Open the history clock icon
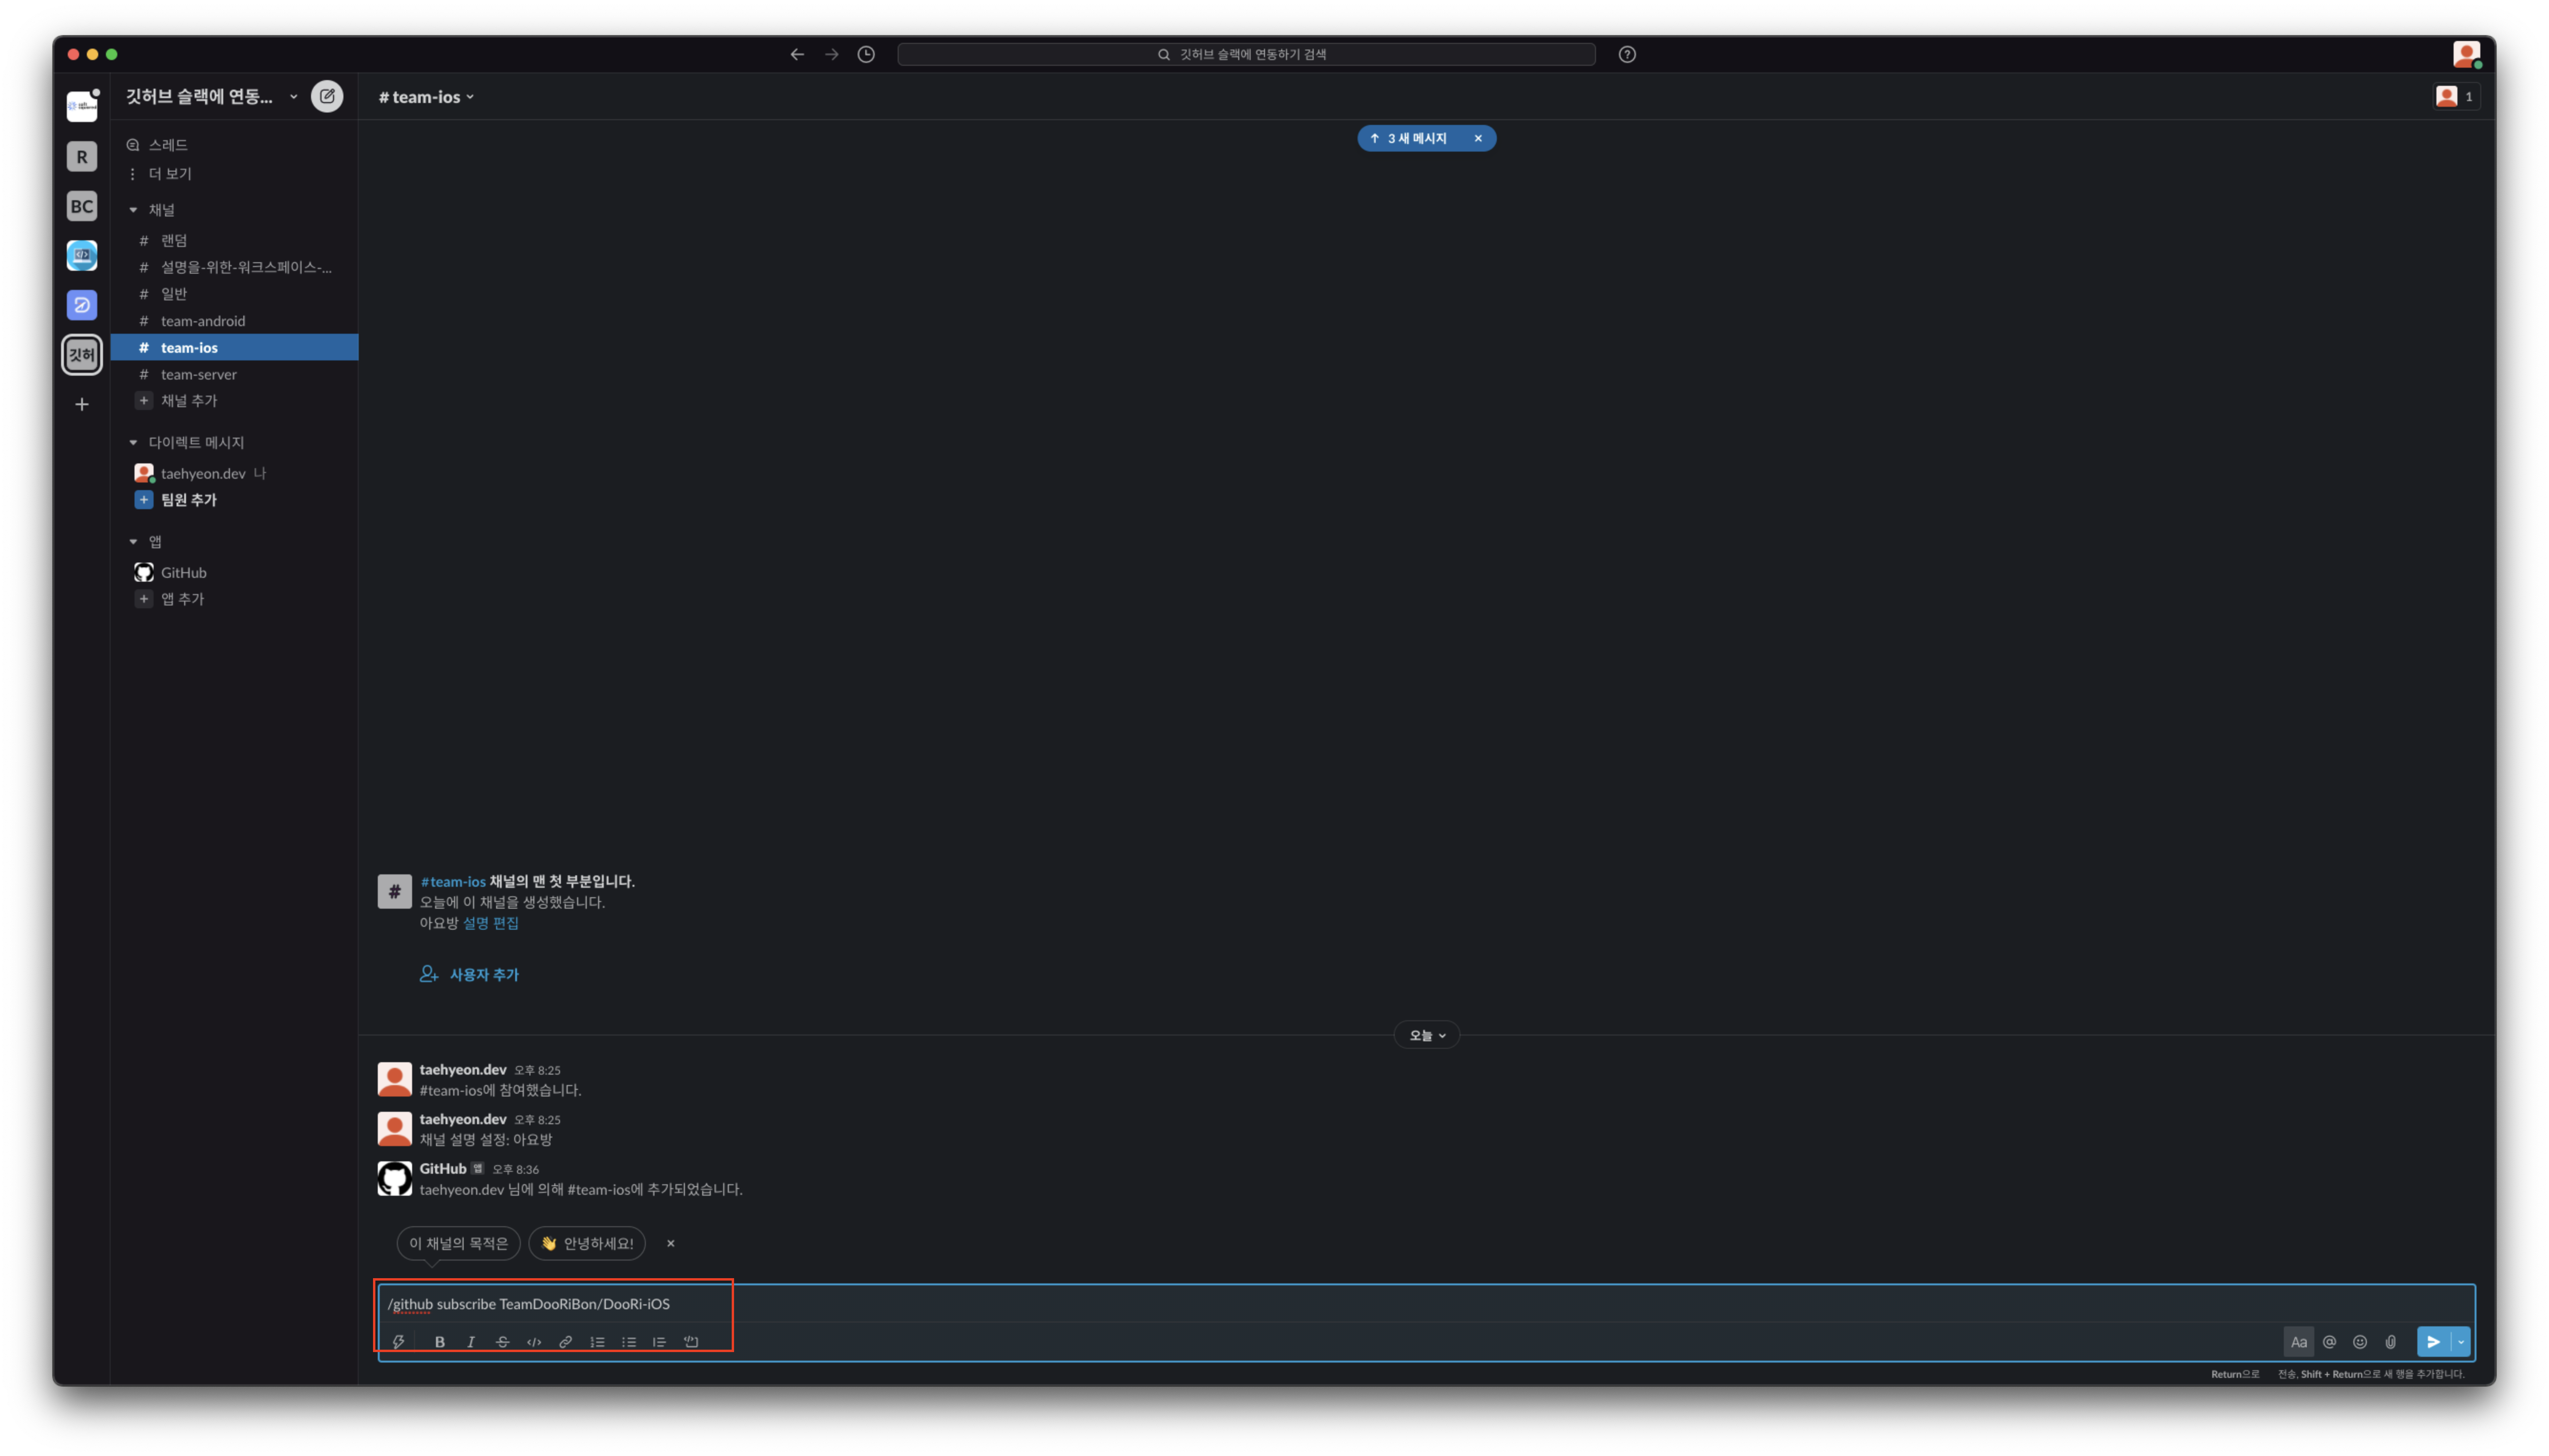Viewport: 2549px width, 1456px height. (866, 54)
